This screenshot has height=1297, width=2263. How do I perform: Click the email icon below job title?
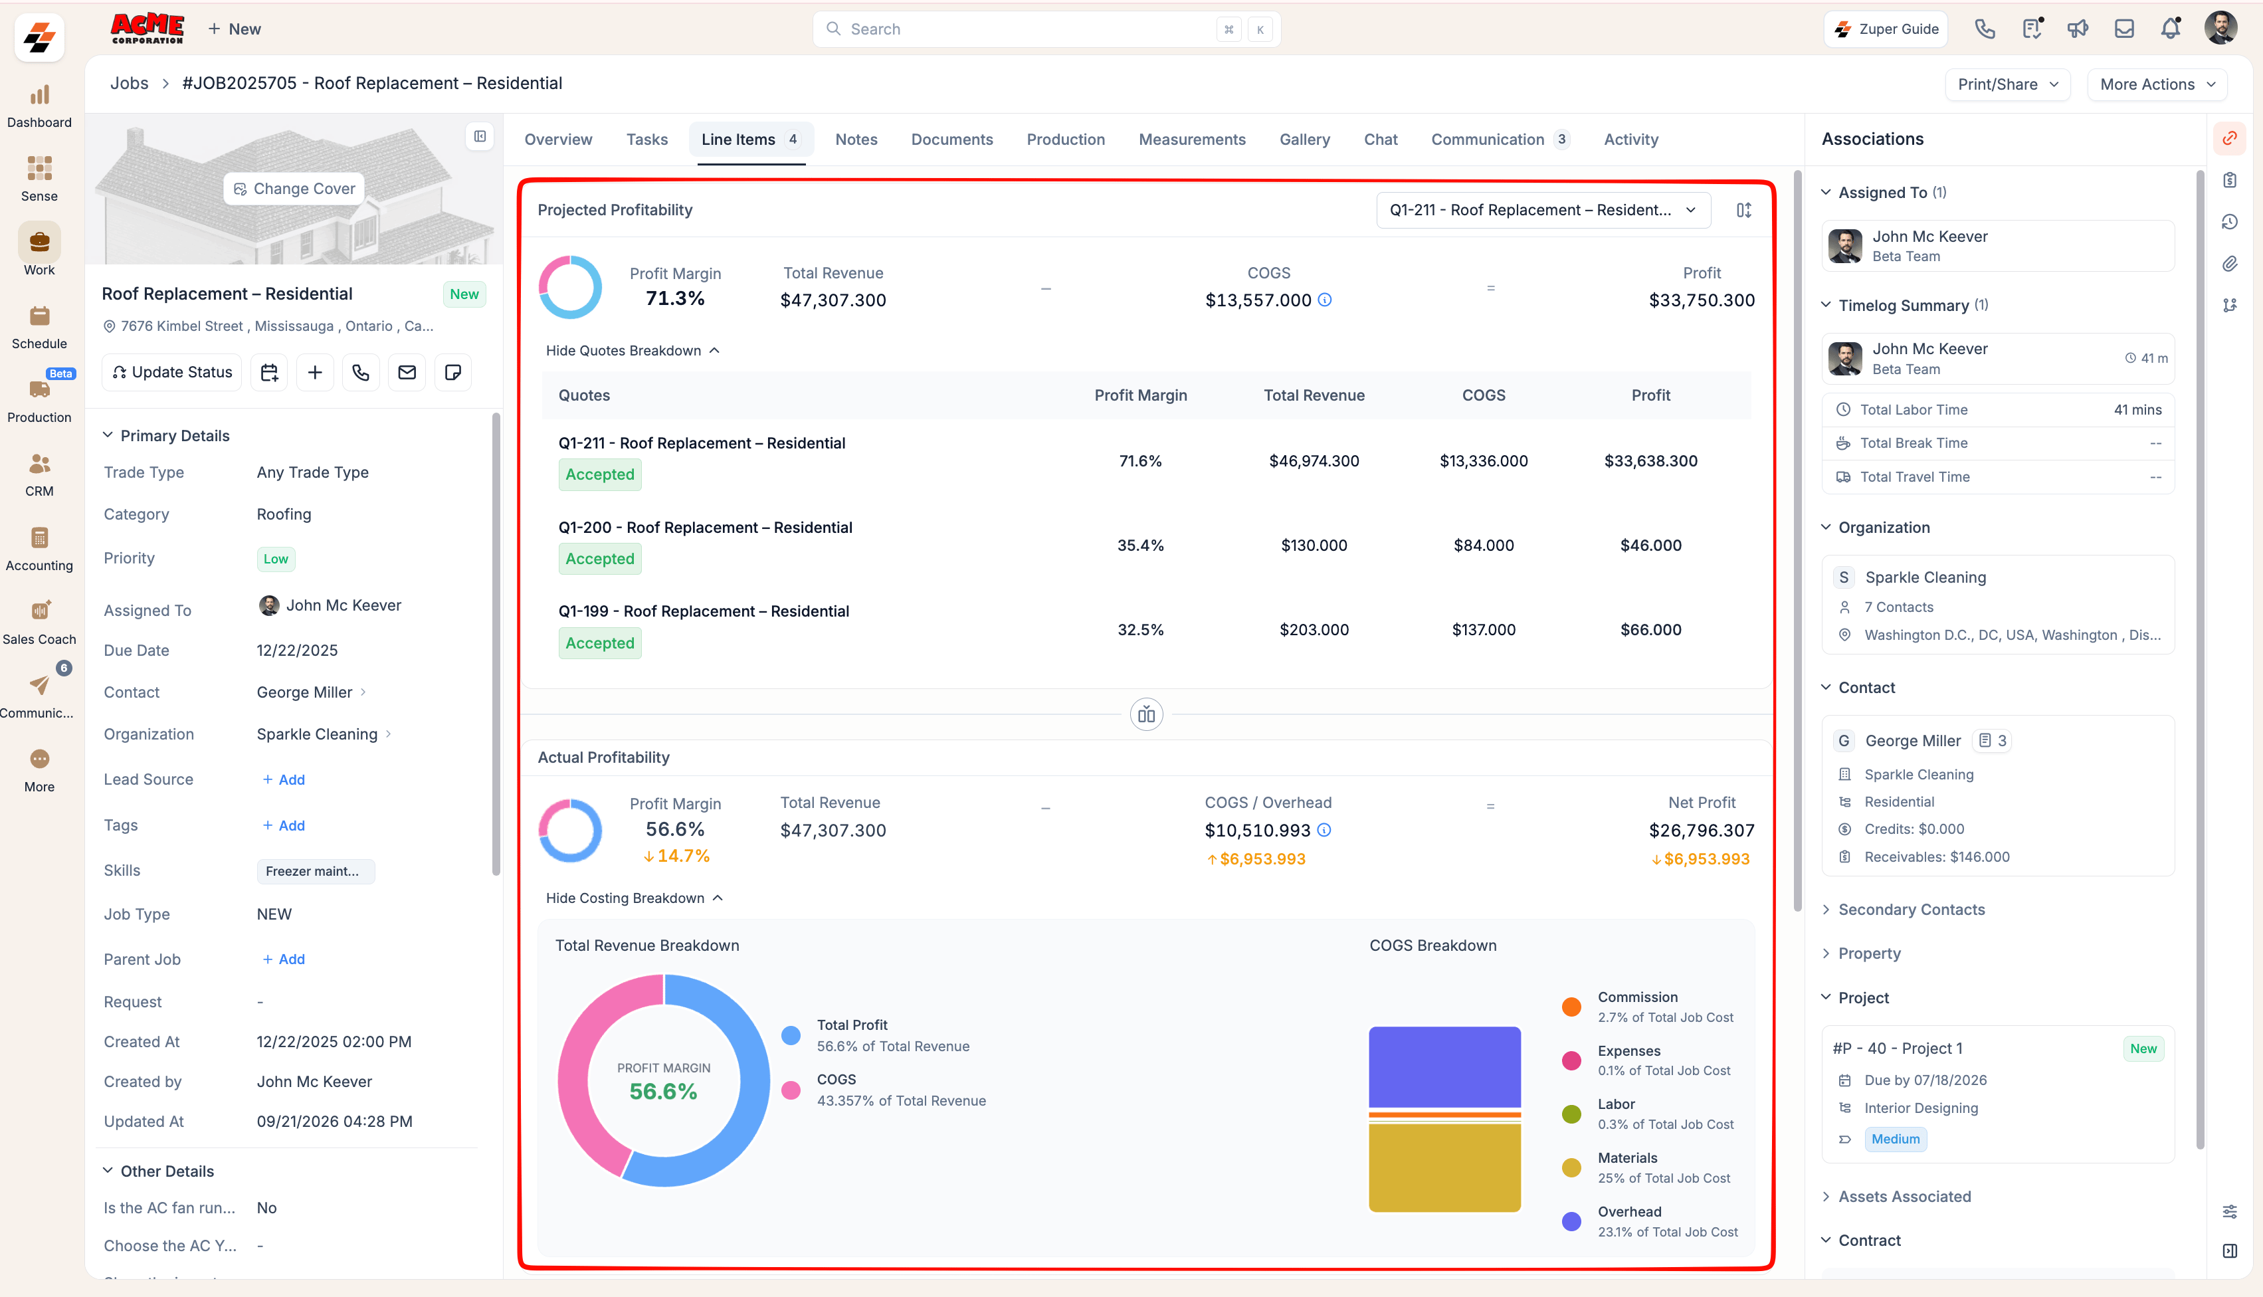[x=407, y=372]
